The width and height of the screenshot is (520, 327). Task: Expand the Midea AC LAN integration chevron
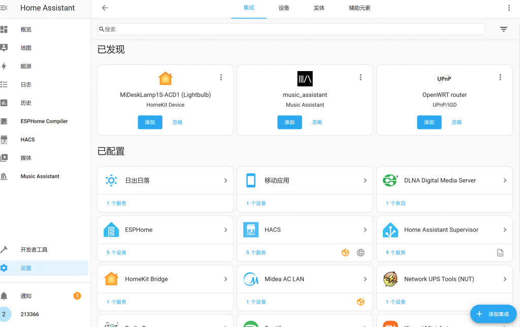coord(365,279)
